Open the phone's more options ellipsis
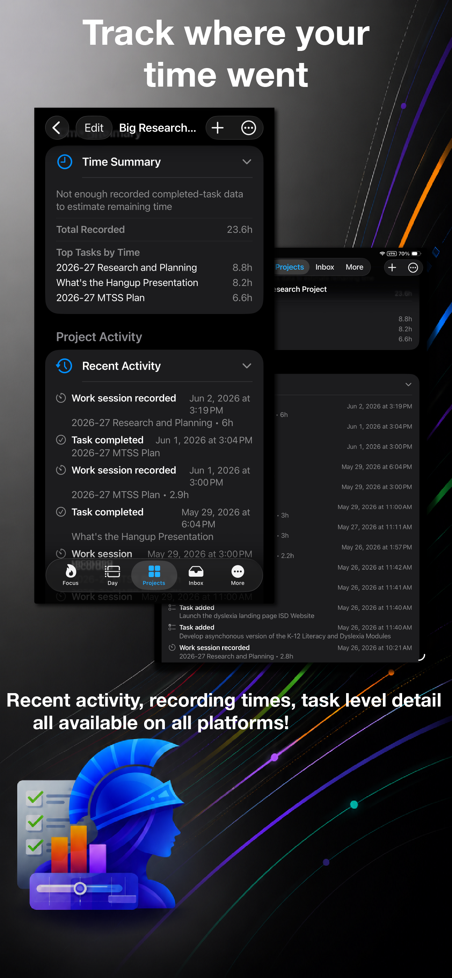The image size is (452, 978). [249, 128]
